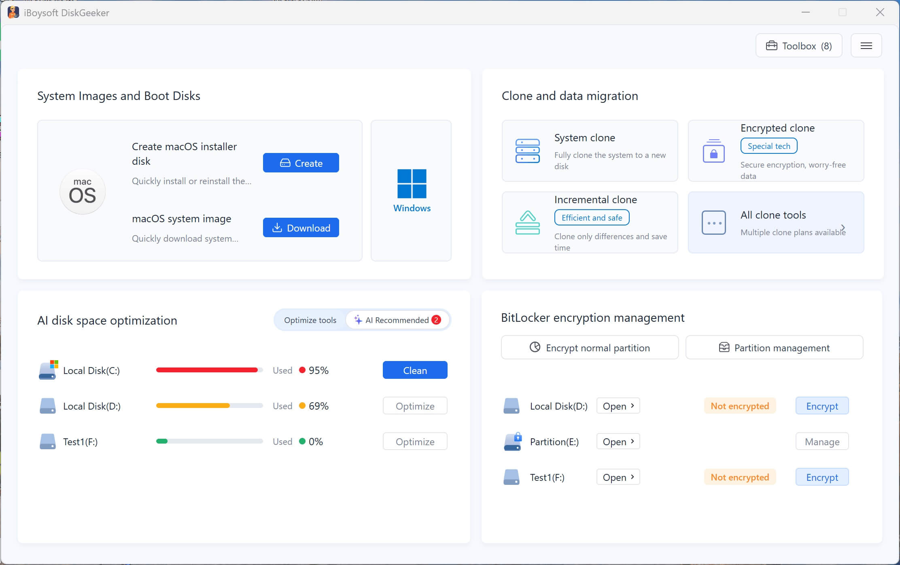Click the Efficient and safe badge
The width and height of the screenshot is (900, 565).
[592, 218]
